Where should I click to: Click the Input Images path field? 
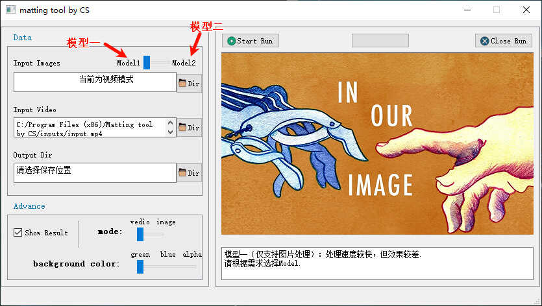coord(94,82)
